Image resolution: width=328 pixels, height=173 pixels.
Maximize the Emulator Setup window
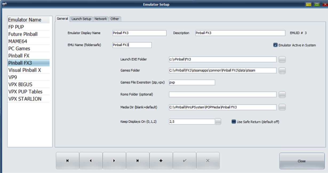(317, 4)
